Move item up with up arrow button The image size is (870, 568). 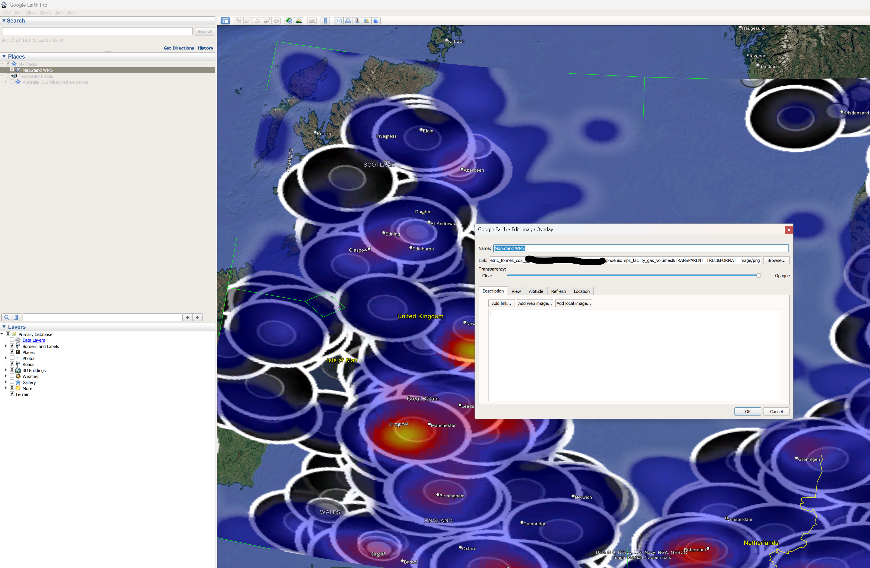coord(187,317)
